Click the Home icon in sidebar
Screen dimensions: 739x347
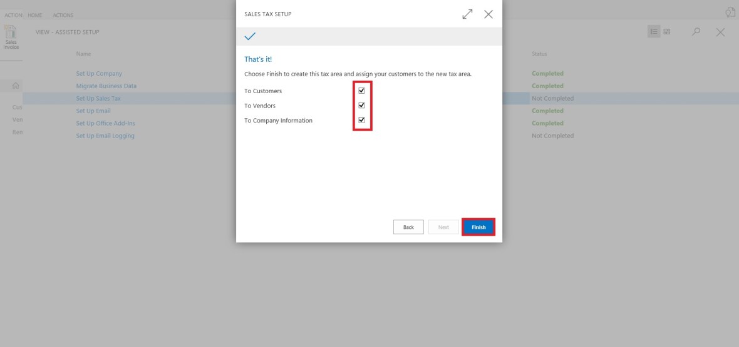pos(16,86)
